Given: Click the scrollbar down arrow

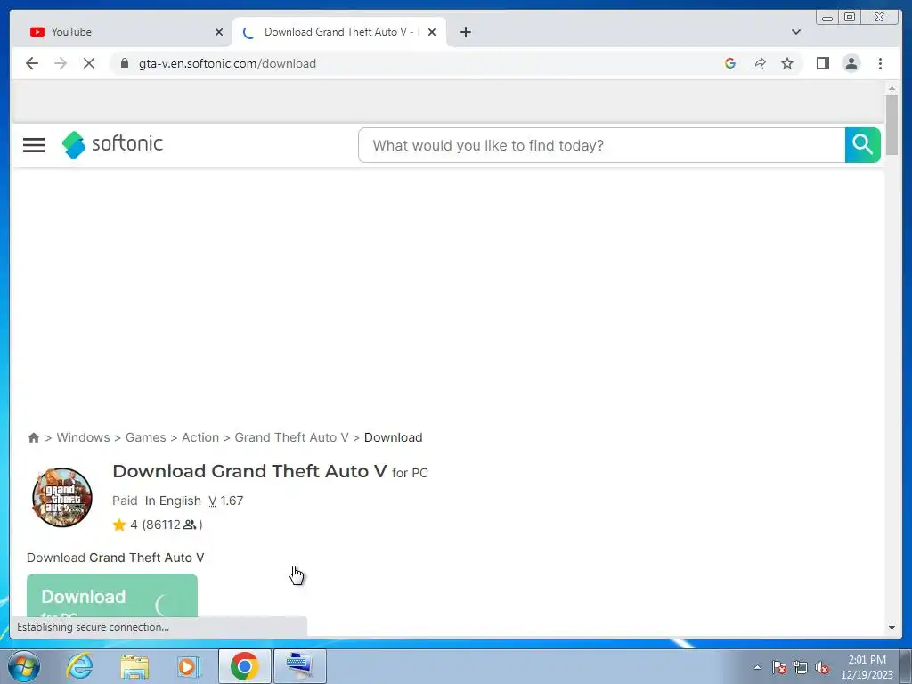Looking at the screenshot, I should pos(892,628).
